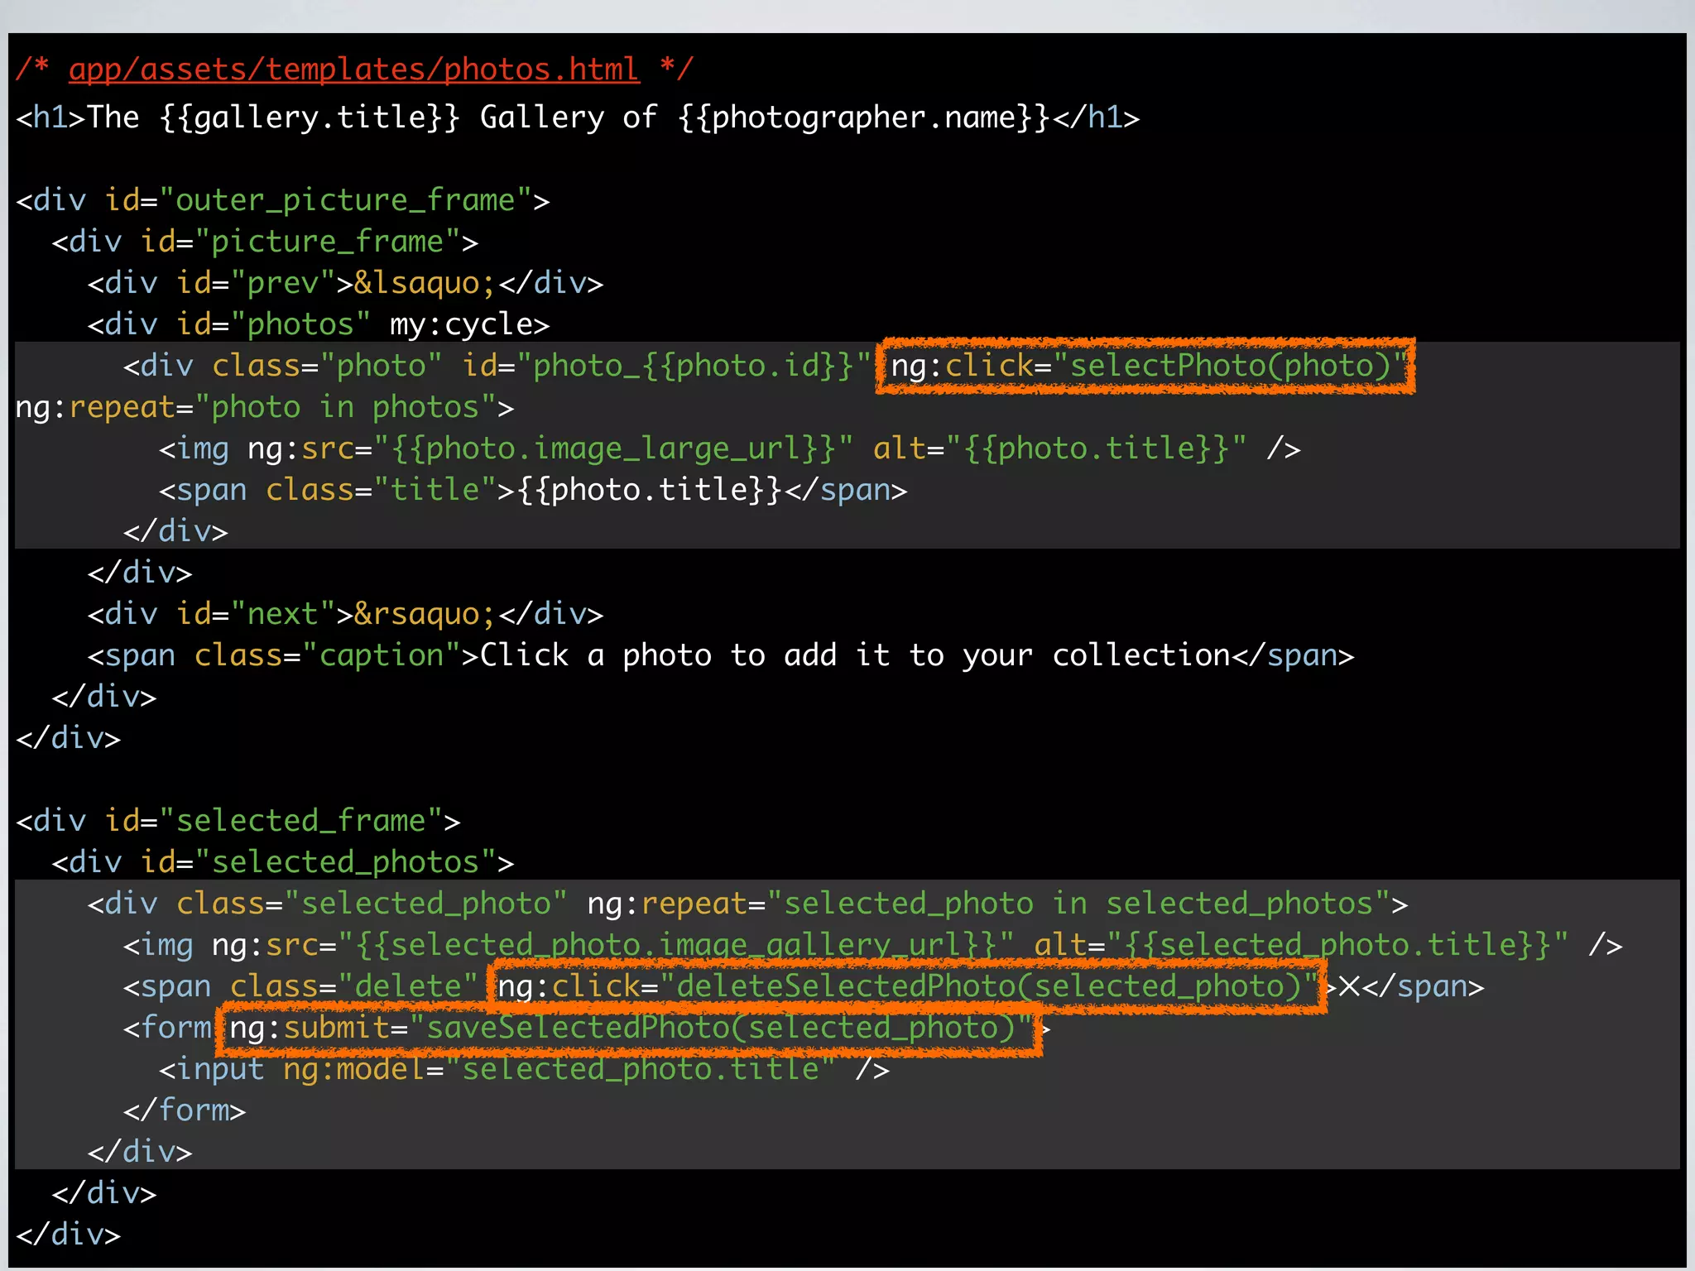Click the div id="next" line
This screenshot has width=1695, height=1271.
tap(345, 615)
